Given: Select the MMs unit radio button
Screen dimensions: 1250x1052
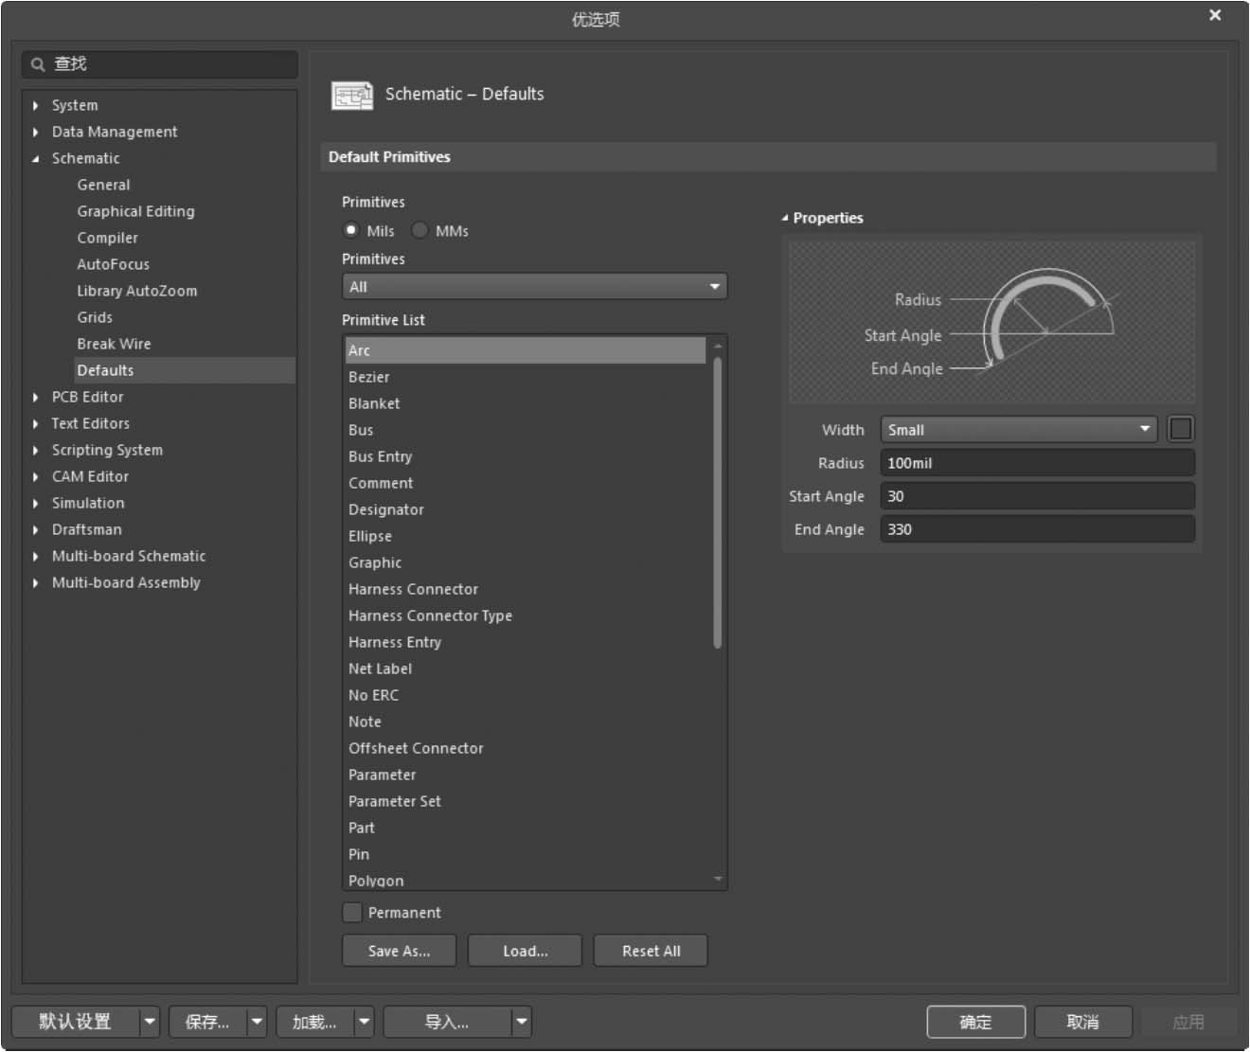Looking at the screenshot, I should (x=420, y=230).
